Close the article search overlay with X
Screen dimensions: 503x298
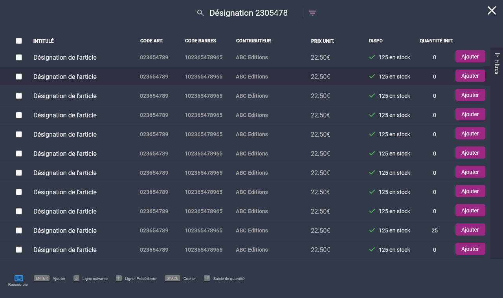pyautogui.click(x=492, y=11)
